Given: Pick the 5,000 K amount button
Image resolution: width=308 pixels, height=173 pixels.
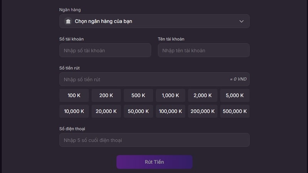Looking at the screenshot, I should click(x=235, y=95).
